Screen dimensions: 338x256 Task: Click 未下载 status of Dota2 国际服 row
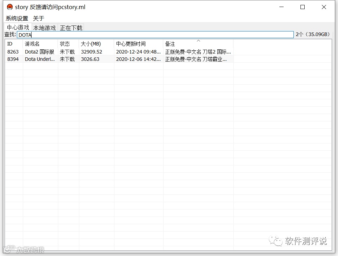coord(67,52)
